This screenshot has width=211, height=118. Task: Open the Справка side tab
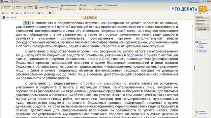pos(202,17)
